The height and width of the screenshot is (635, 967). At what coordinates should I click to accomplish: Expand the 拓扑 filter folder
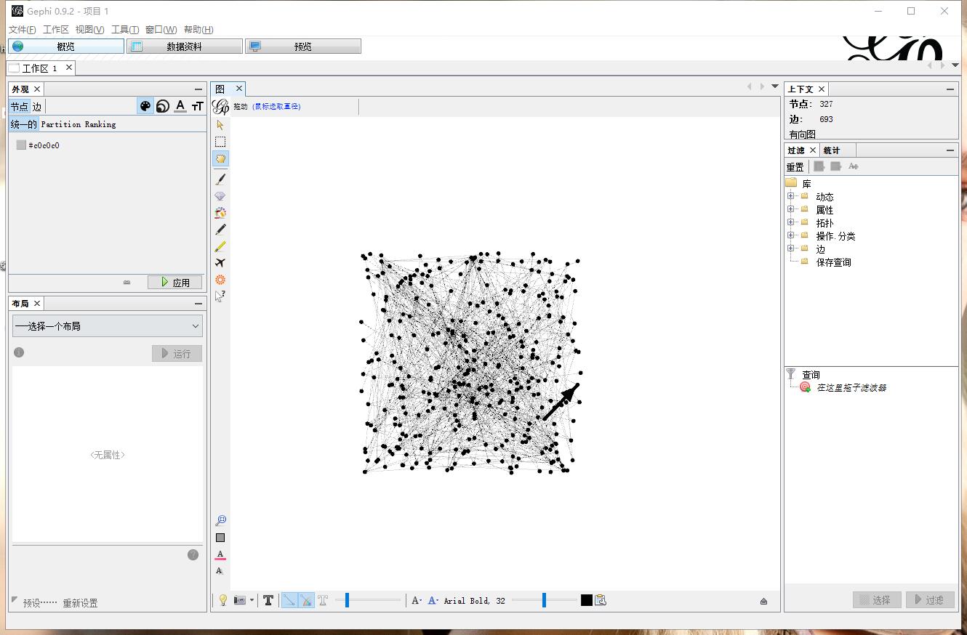tap(790, 222)
